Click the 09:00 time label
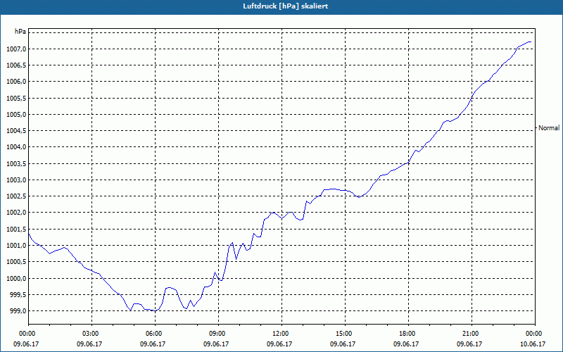Screen dimensions: 563x352 (218, 334)
